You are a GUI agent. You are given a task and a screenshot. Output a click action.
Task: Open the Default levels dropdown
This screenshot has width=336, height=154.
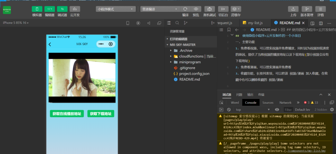coord(302,110)
